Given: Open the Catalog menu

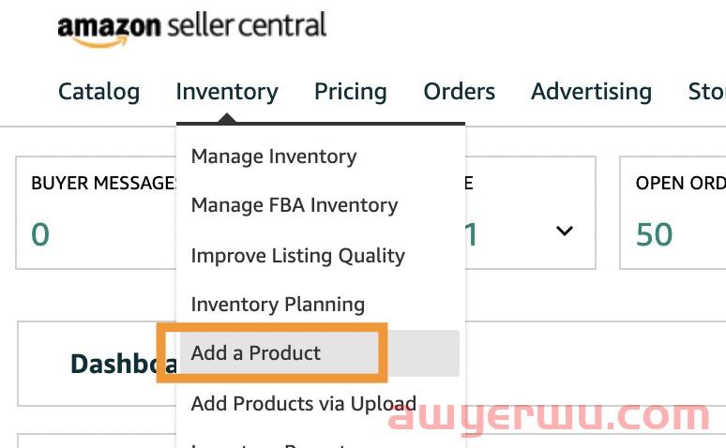Looking at the screenshot, I should tap(99, 92).
